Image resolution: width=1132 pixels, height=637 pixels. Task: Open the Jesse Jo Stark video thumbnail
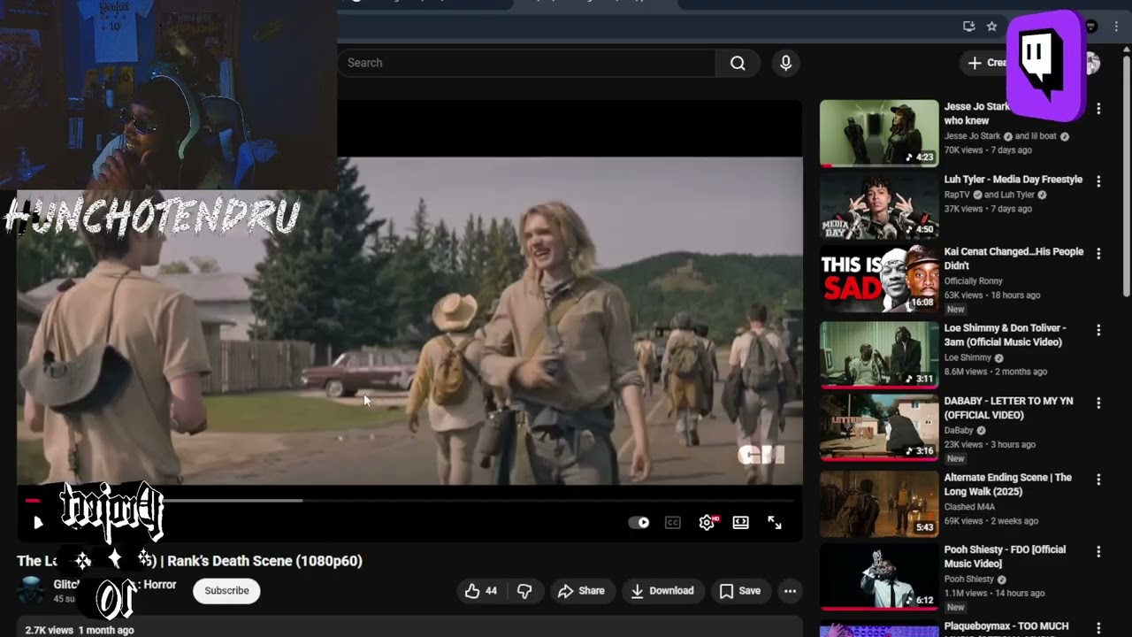coord(879,133)
